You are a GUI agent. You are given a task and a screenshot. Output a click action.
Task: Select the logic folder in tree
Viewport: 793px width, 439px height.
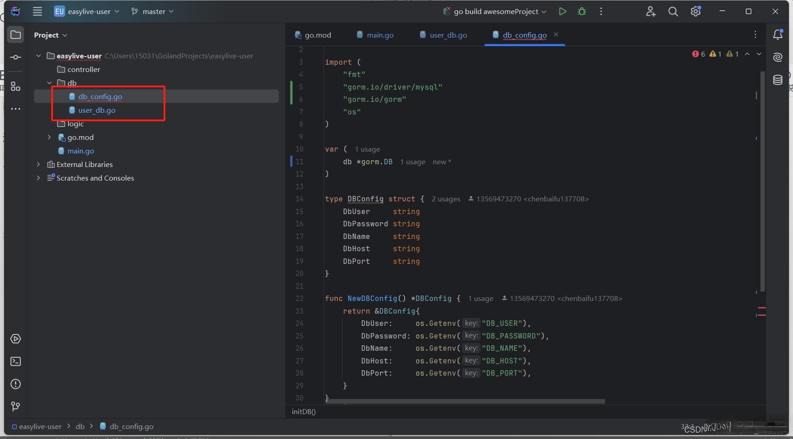click(70, 124)
